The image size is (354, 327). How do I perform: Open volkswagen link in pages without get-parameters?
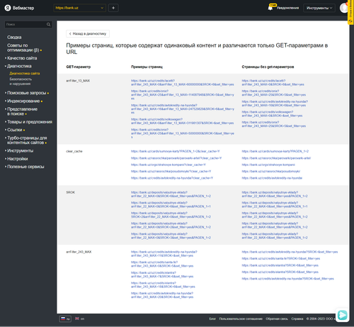(272, 113)
